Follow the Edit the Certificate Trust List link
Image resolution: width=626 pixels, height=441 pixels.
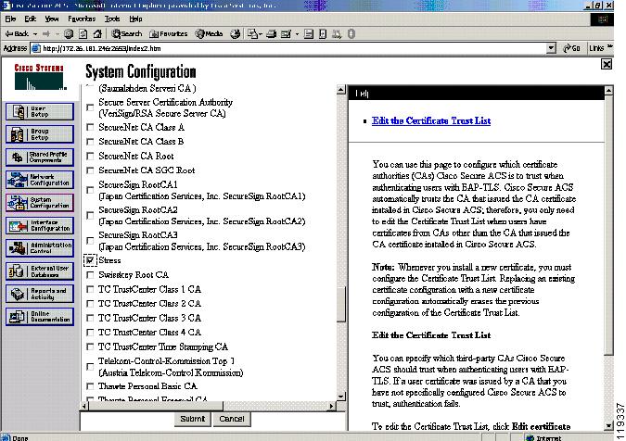[431, 120]
